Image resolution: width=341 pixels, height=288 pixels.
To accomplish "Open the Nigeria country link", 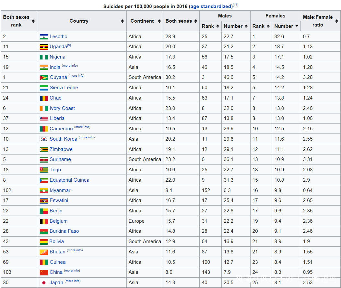I will point(57,57).
